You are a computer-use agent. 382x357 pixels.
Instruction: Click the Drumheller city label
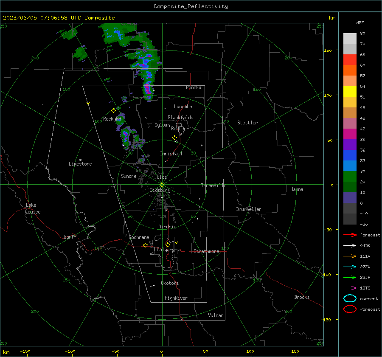[249, 209]
